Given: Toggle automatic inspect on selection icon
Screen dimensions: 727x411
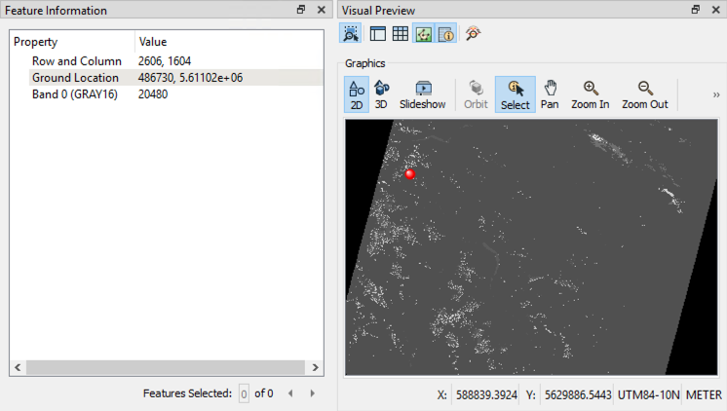Looking at the screenshot, I should [351, 33].
